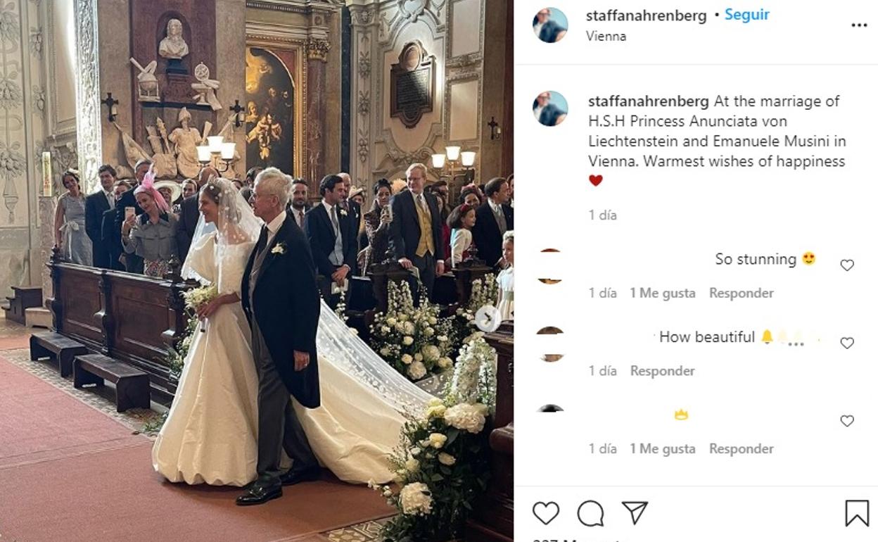Like the crown emoji comment
Viewport: 878px width, 542px height.
(x=847, y=421)
